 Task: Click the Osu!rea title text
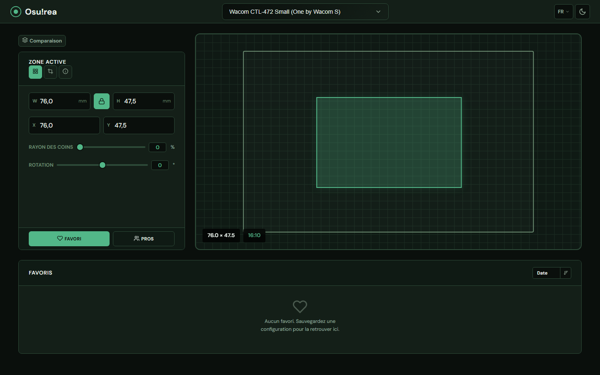(40, 11)
